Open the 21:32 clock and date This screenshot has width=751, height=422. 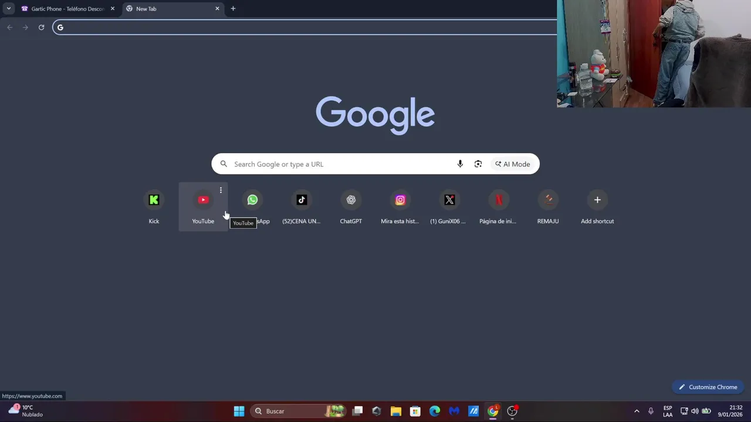[730, 411]
